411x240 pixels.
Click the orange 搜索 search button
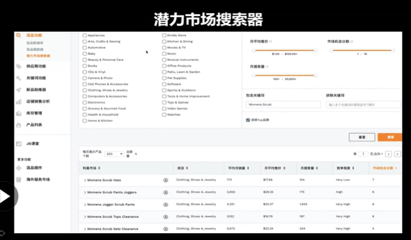tap(390, 137)
